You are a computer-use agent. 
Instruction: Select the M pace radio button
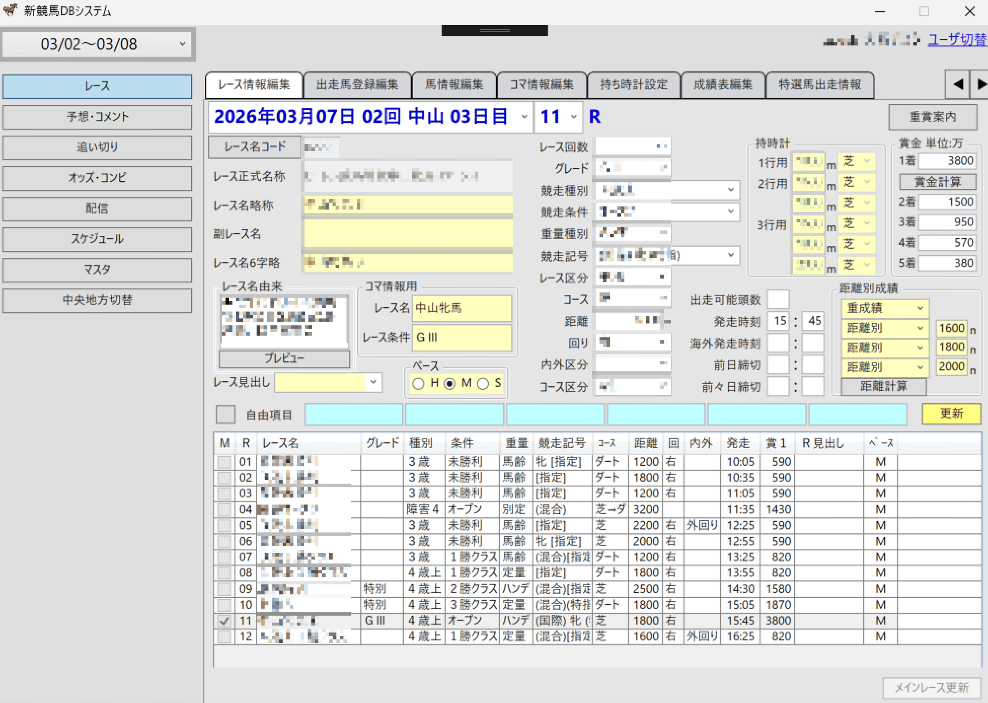(x=450, y=384)
